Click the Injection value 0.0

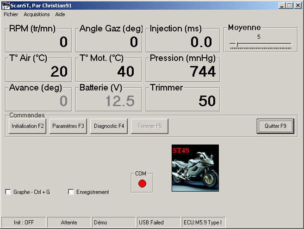coord(201,42)
